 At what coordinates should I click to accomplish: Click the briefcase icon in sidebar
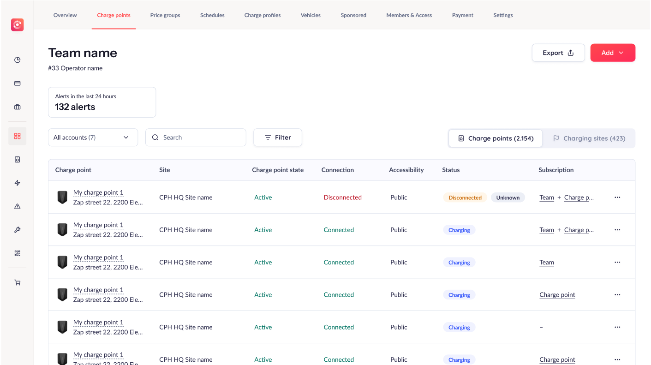18,107
